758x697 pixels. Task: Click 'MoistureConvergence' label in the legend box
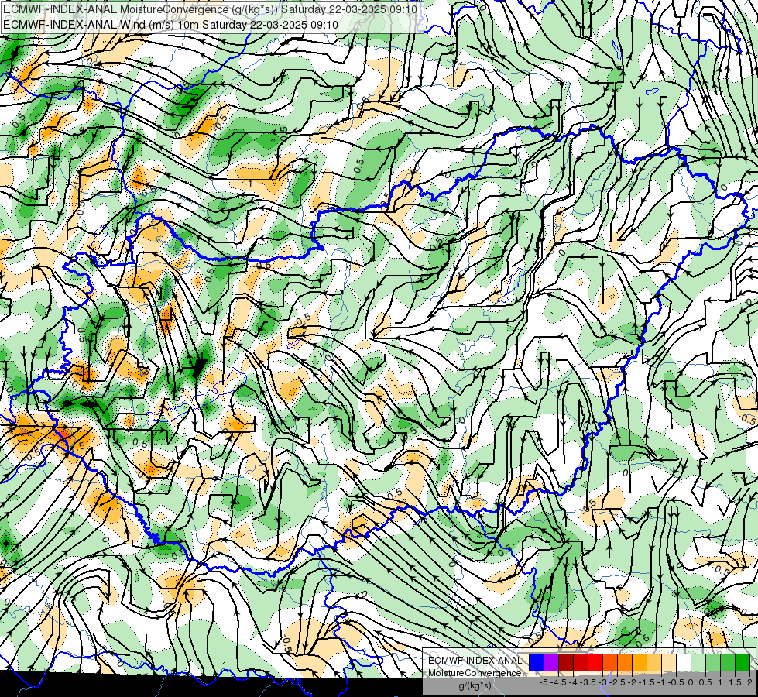tap(475, 673)
